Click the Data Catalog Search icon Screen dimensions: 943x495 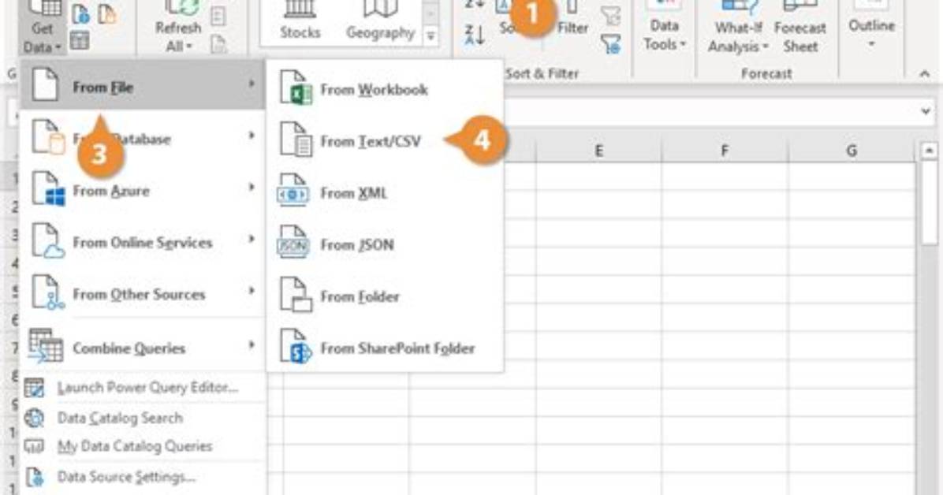pos(34,418)
